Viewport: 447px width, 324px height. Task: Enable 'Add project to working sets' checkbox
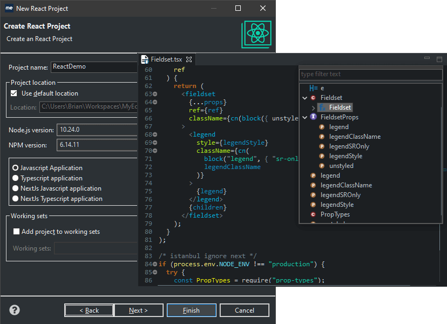tap(16, 231)
